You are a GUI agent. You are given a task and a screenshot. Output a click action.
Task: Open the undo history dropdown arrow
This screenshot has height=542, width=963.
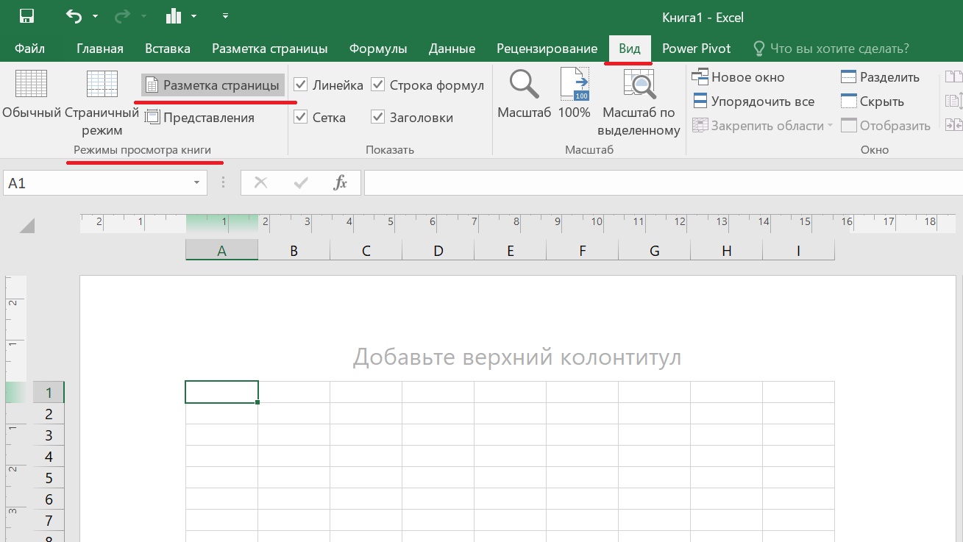pyautogui.click(x=96, y=16)
